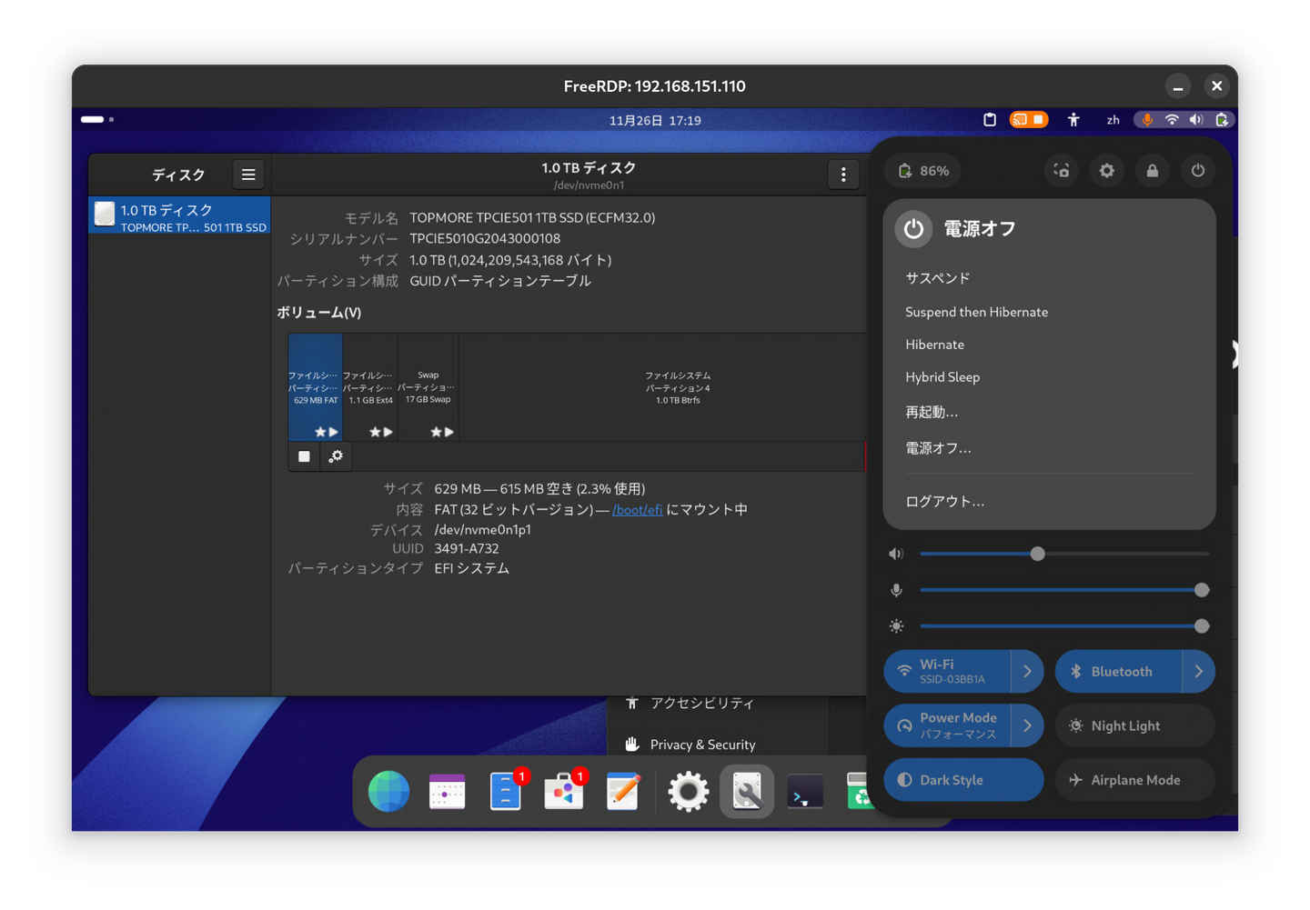1310x910 pixels.
Task: Unmount the selected partition with stop icon
Action: 304,456
